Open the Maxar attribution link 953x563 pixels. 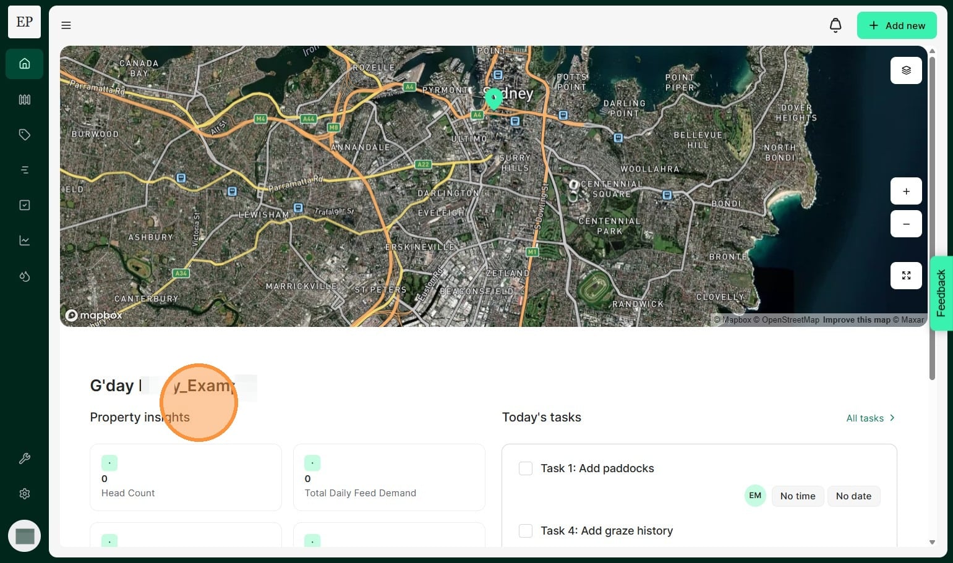[908, 320]
